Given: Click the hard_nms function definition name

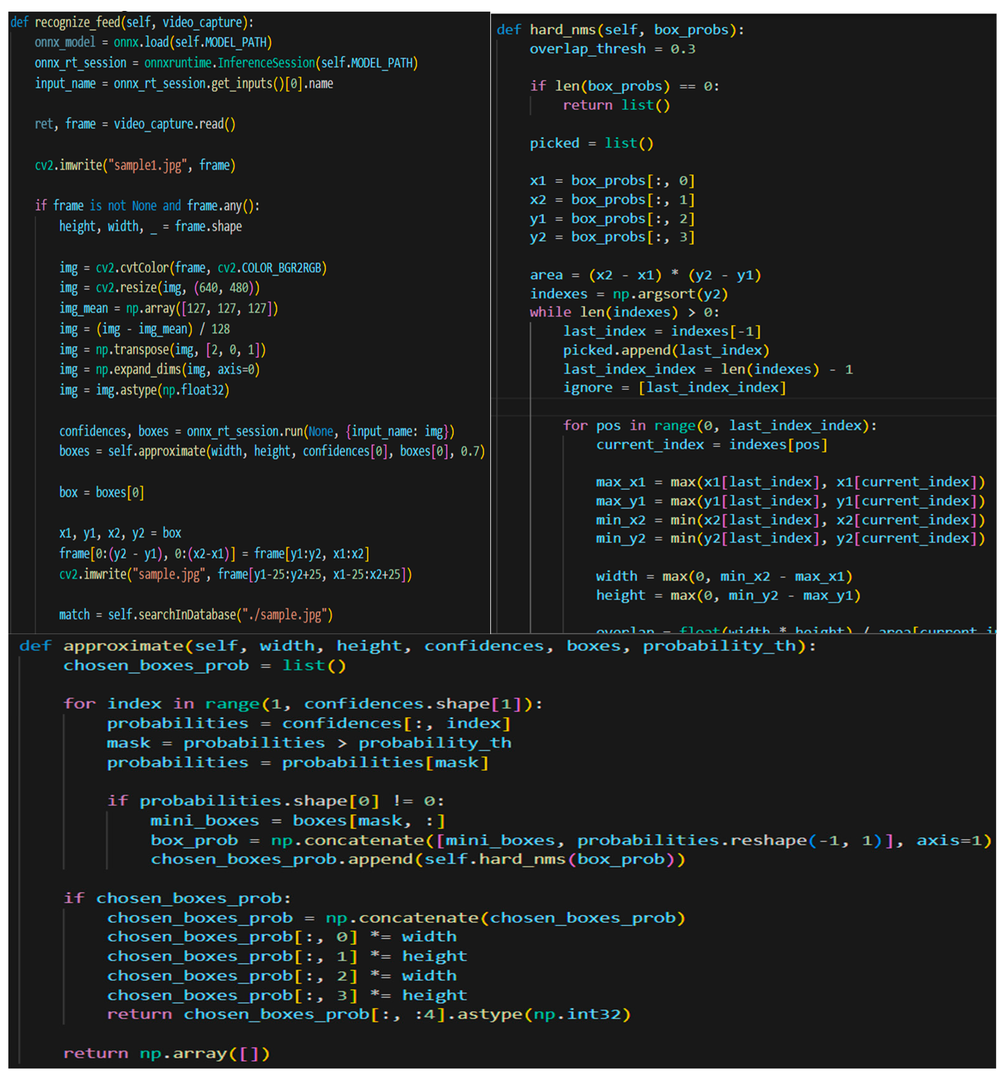Looking at the screenshot, I should pyautogui.click(x=562, y=30).
